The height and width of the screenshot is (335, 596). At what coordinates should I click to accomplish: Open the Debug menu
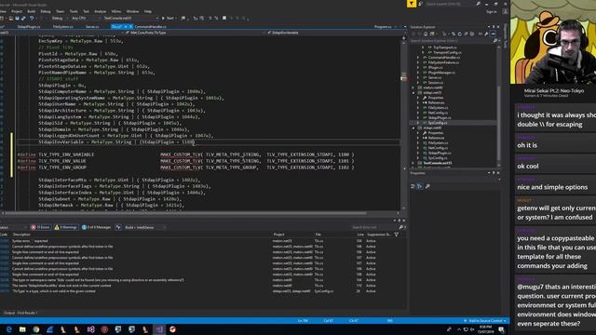click(46, 11)
